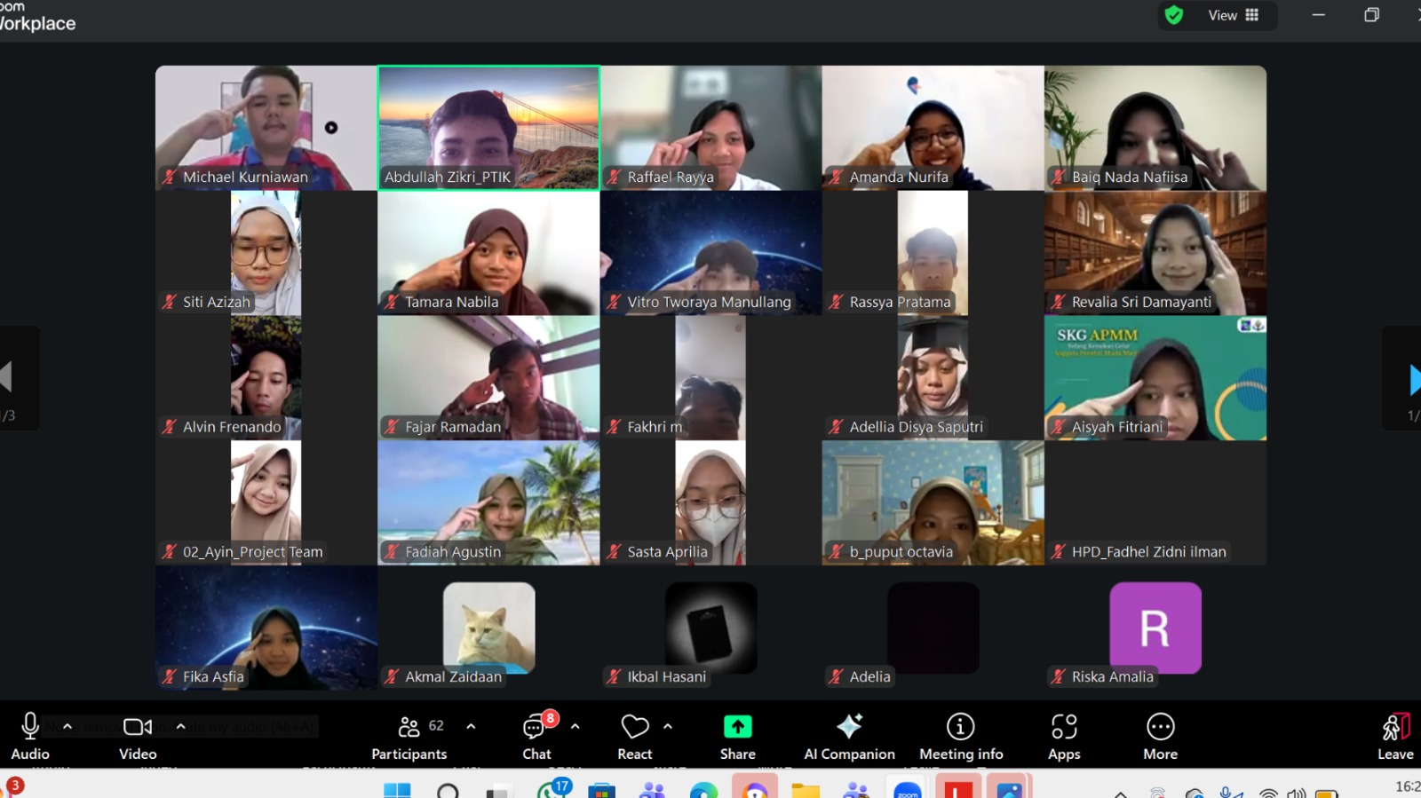Open AI Companion
The height and width of the screenshot is (798, 1421).
point(849,737)
